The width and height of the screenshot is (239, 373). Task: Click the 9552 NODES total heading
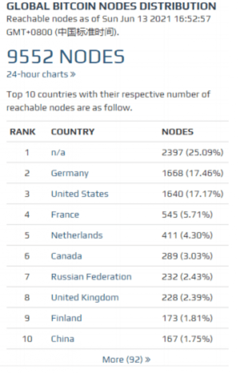66,56
